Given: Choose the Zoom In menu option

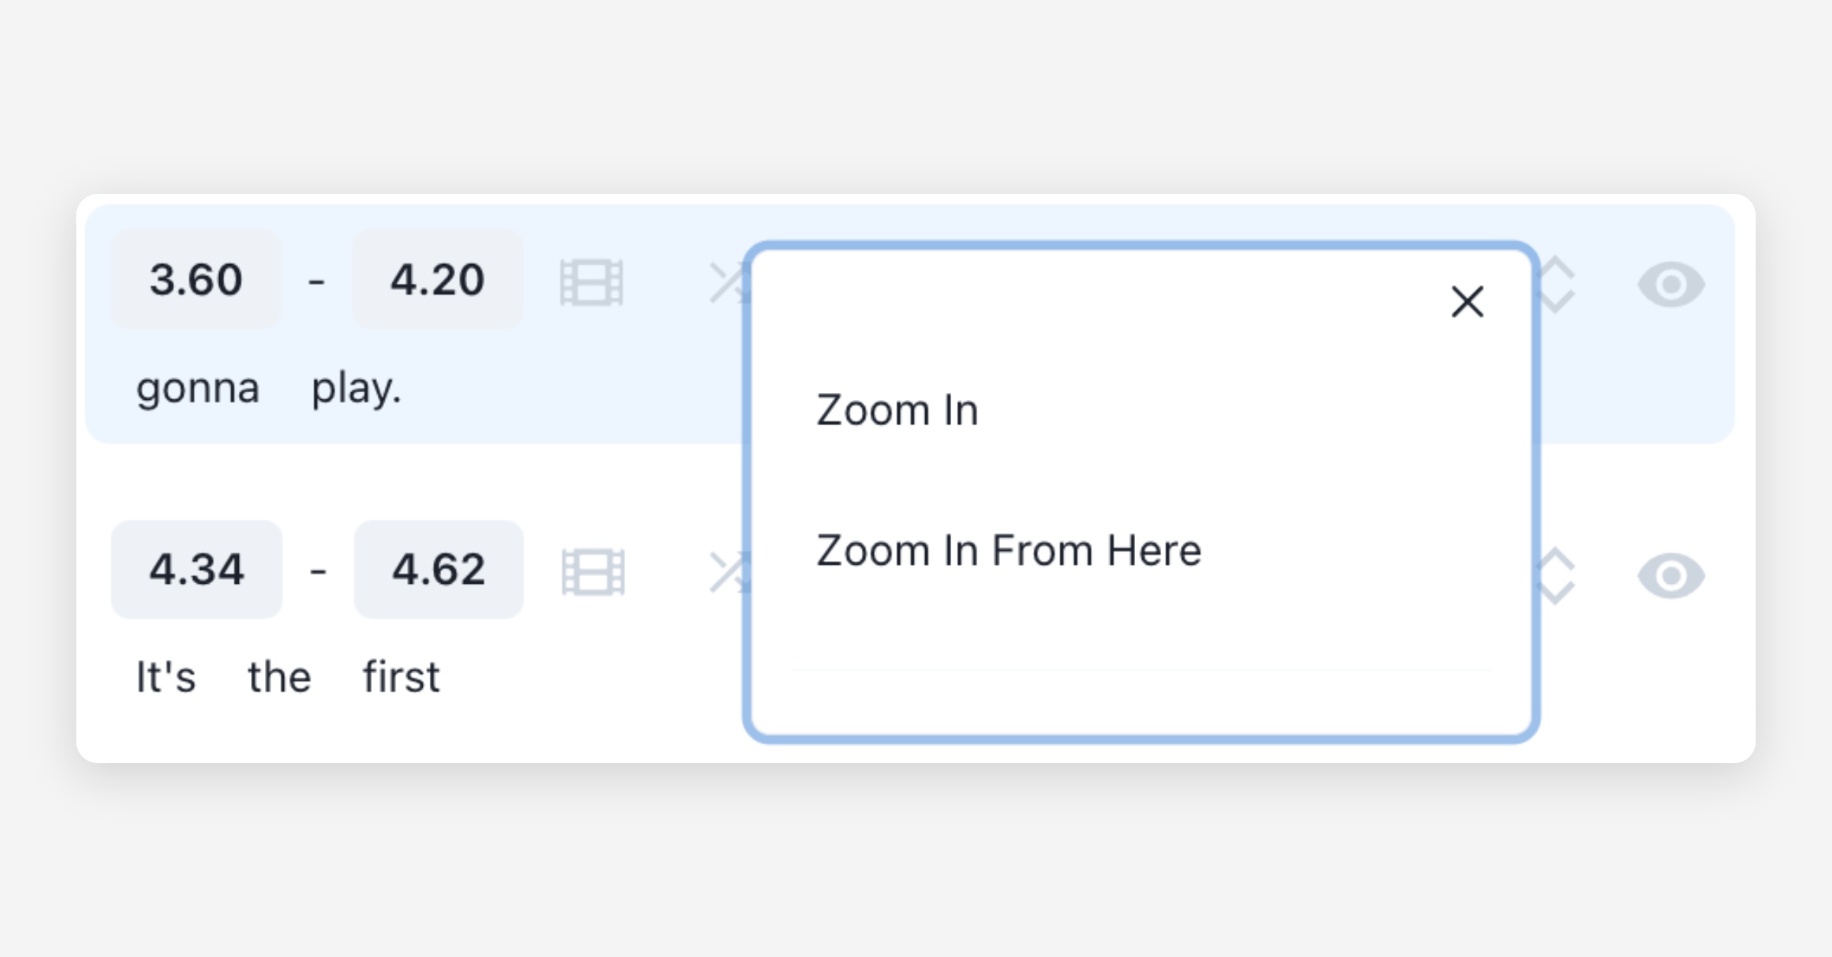Looking at the screenshot, I should [x=897, y=411].
